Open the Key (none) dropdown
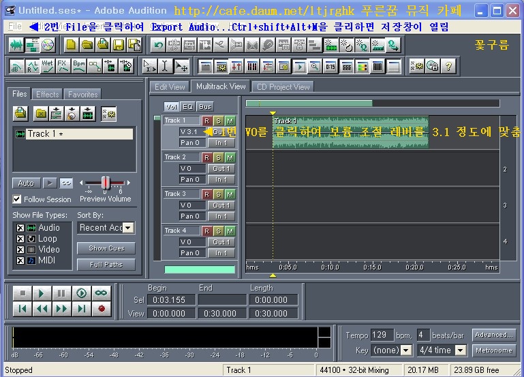 click(x=406, y=350)
